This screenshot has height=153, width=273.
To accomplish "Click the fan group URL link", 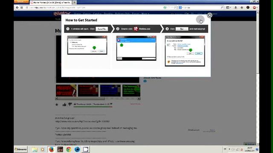I will point(82,122).
